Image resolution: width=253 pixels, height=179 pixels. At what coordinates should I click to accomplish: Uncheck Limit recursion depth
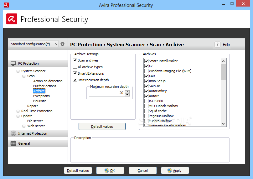(x=75, y=80)
